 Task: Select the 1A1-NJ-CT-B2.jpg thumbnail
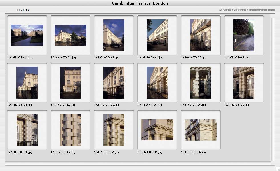(70, 83)
